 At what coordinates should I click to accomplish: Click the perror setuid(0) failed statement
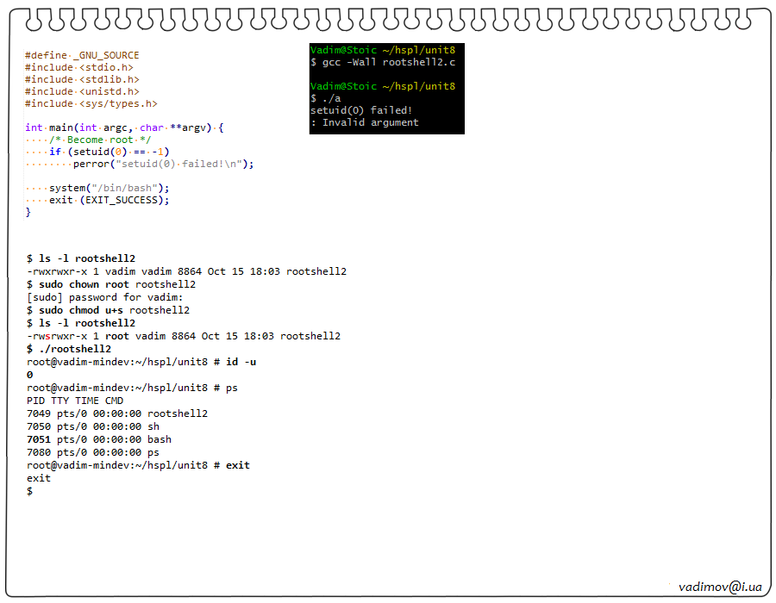click(x=164, y=164)
